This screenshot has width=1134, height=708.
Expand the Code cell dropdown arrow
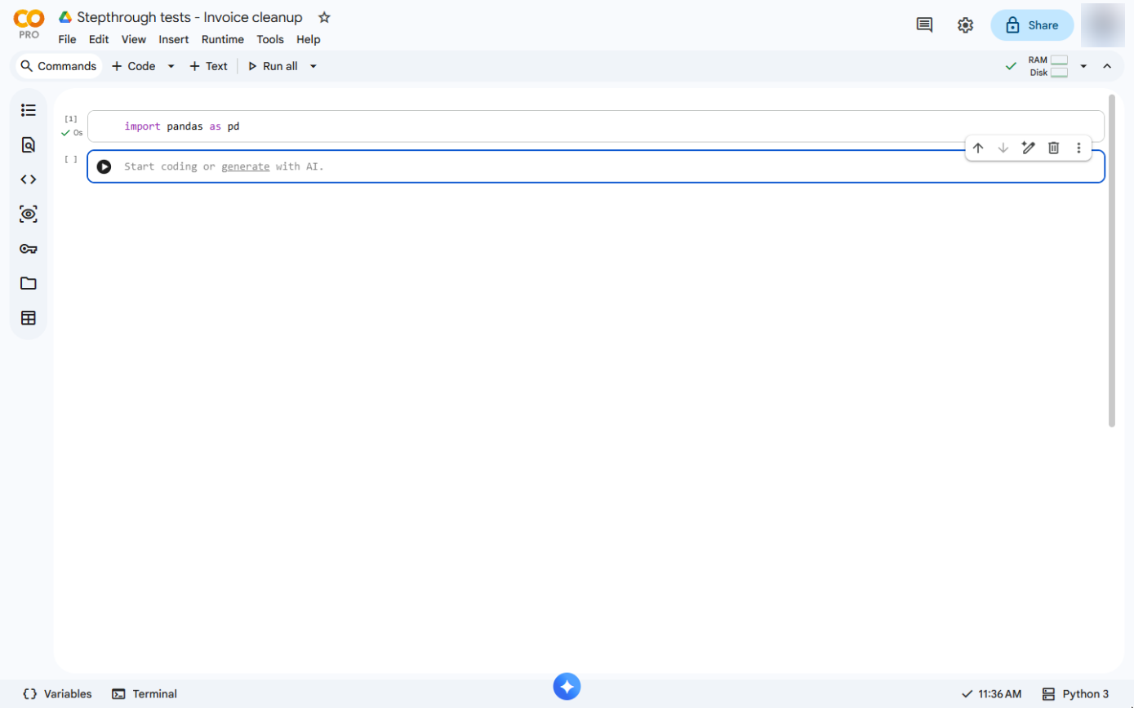(x=171, y=66)
